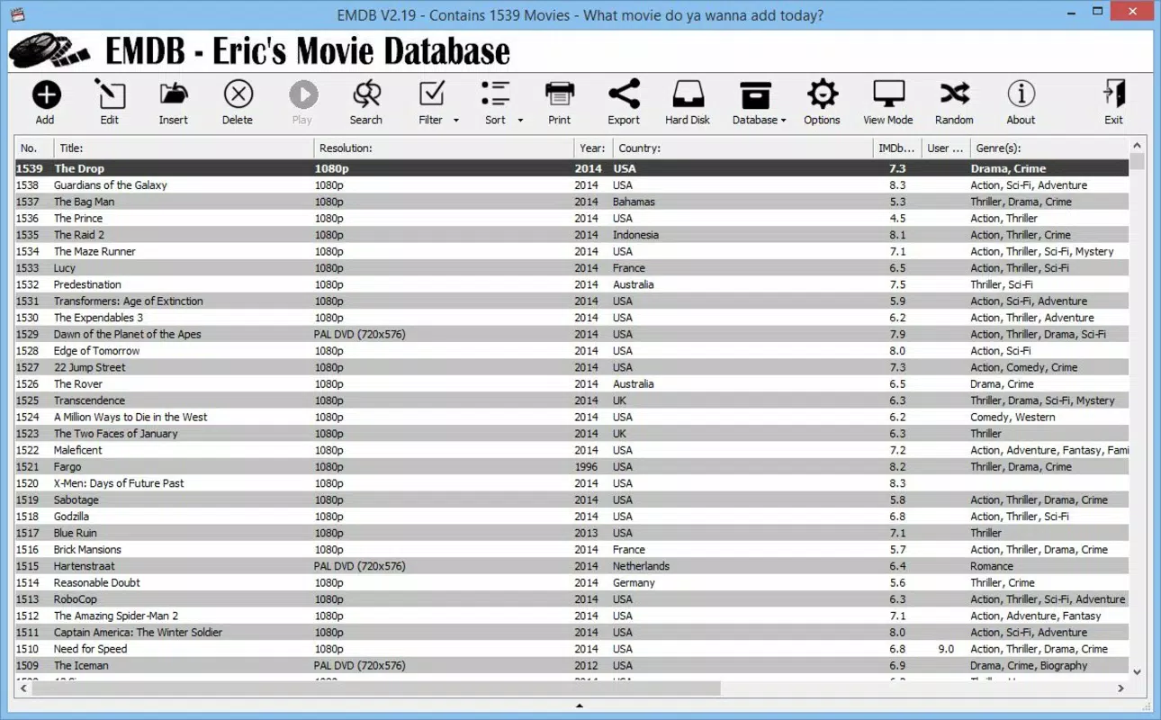This screenshot has height=720, width=1161.
Task: Select the Hartenstraat movie row
Action: 571,566
